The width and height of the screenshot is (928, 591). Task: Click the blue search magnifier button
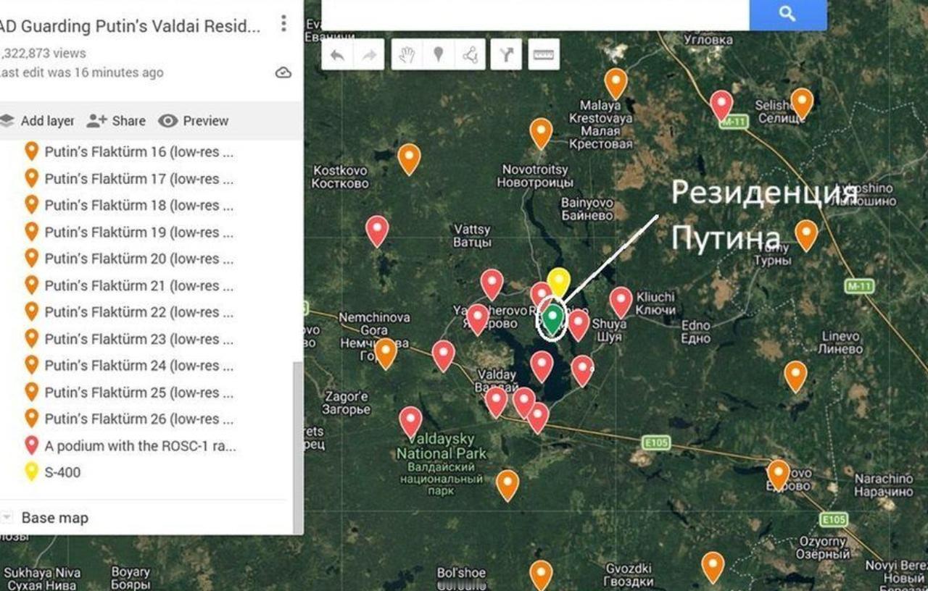point(787,14)
